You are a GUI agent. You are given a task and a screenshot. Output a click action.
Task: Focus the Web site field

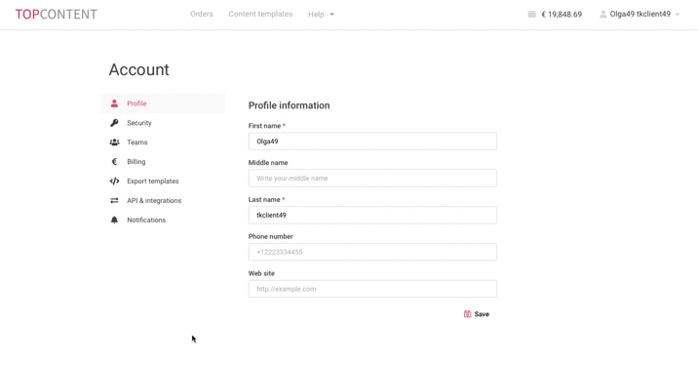(372, 289)
